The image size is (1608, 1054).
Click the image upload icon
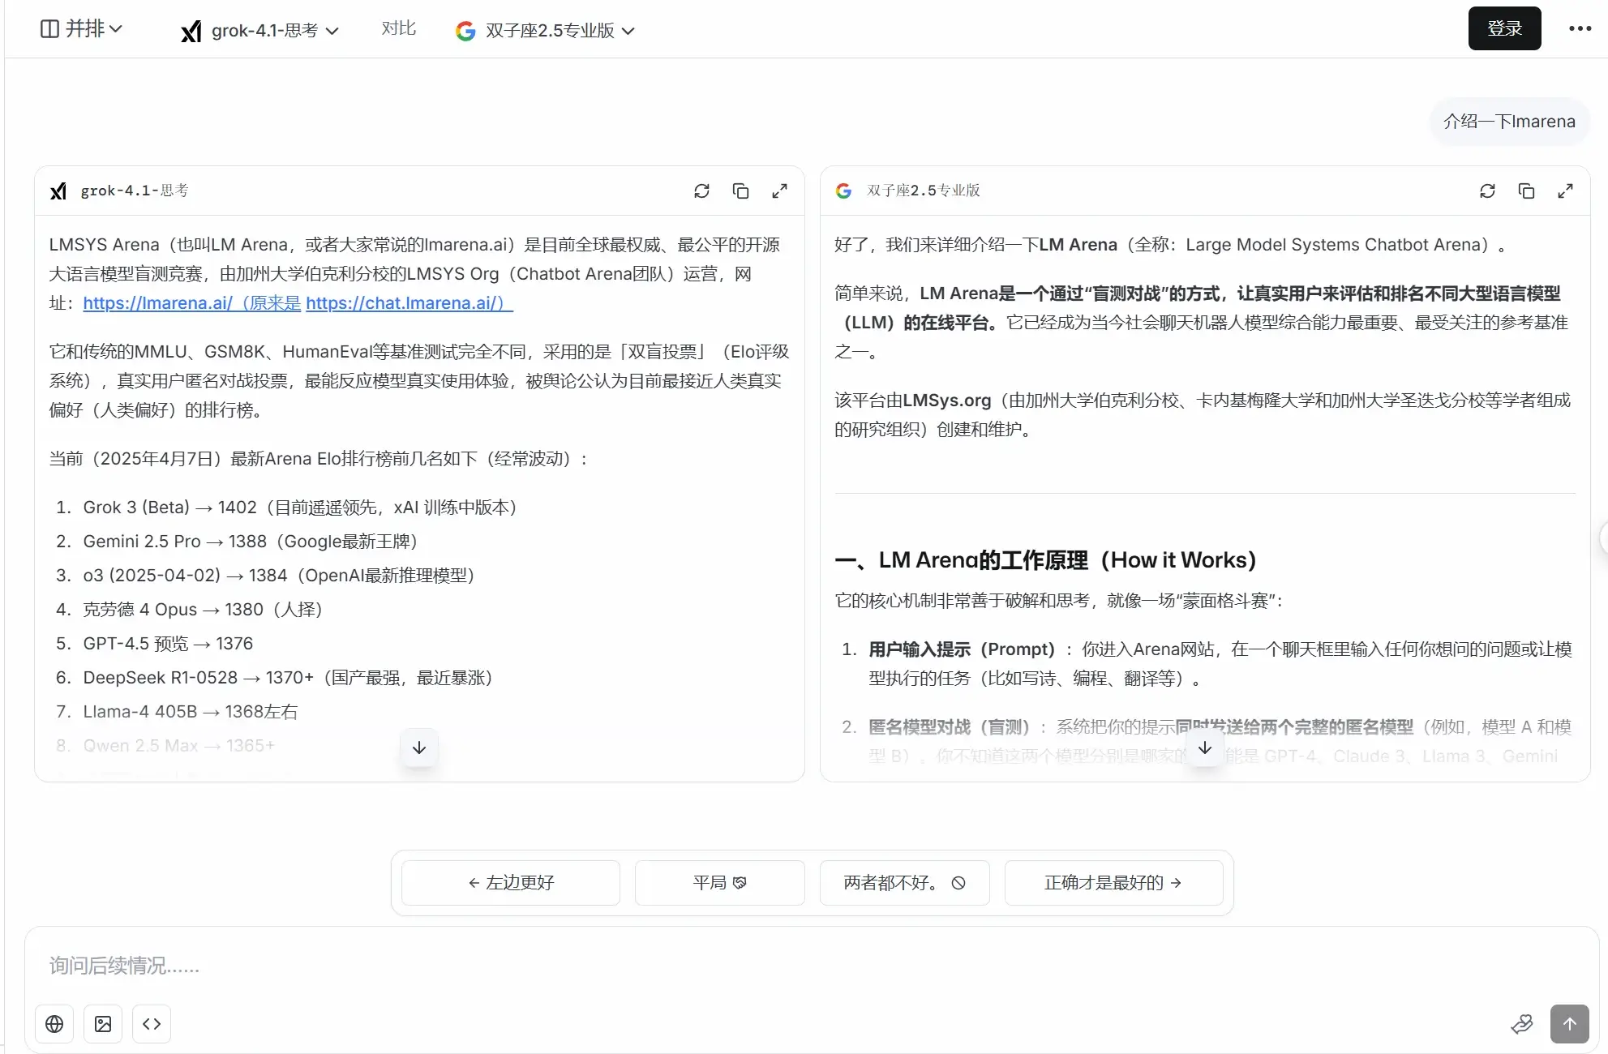103,1024
